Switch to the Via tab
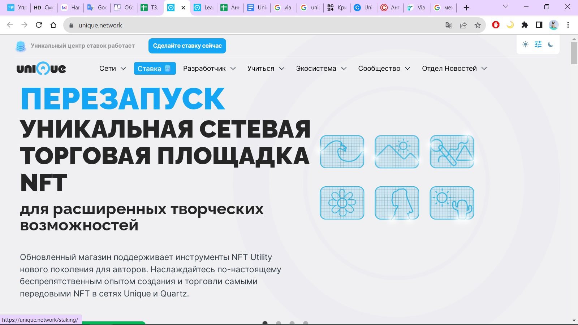 click(417, 8)
